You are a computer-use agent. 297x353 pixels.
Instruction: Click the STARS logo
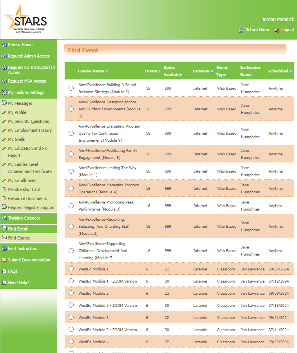[26, 19]
